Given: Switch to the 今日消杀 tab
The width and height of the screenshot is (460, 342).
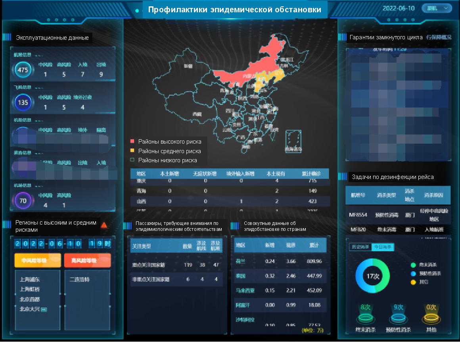Looking at the screenshot, I should pyautogui.click(x=382, y=247).
